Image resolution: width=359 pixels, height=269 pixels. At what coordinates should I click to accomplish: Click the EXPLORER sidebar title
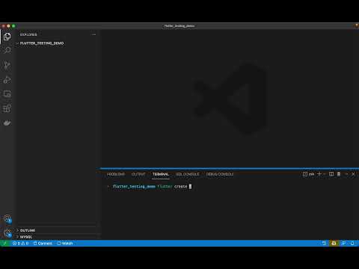(28, 34)
